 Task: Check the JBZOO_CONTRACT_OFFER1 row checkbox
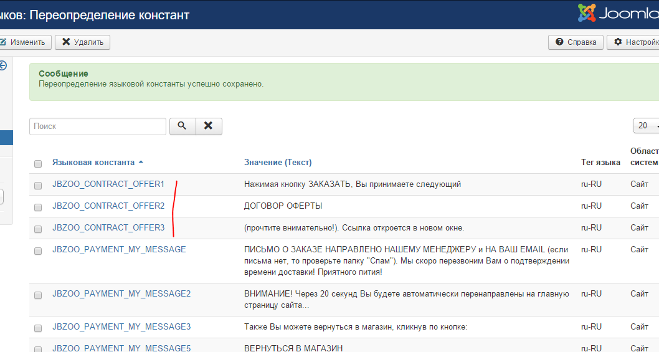click(x=38, y=185)
